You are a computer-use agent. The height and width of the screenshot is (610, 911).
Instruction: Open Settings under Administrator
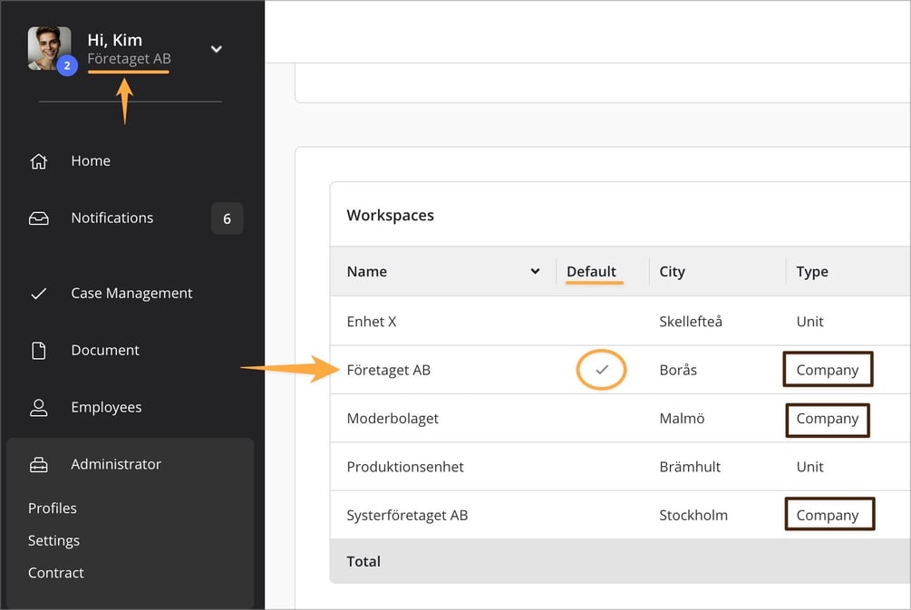coord(53,541)
